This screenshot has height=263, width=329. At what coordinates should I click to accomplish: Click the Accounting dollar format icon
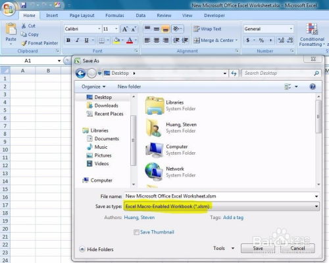click(248, 40)
